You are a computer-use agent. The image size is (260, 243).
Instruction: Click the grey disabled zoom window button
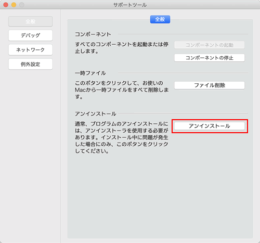coord(22,5)
